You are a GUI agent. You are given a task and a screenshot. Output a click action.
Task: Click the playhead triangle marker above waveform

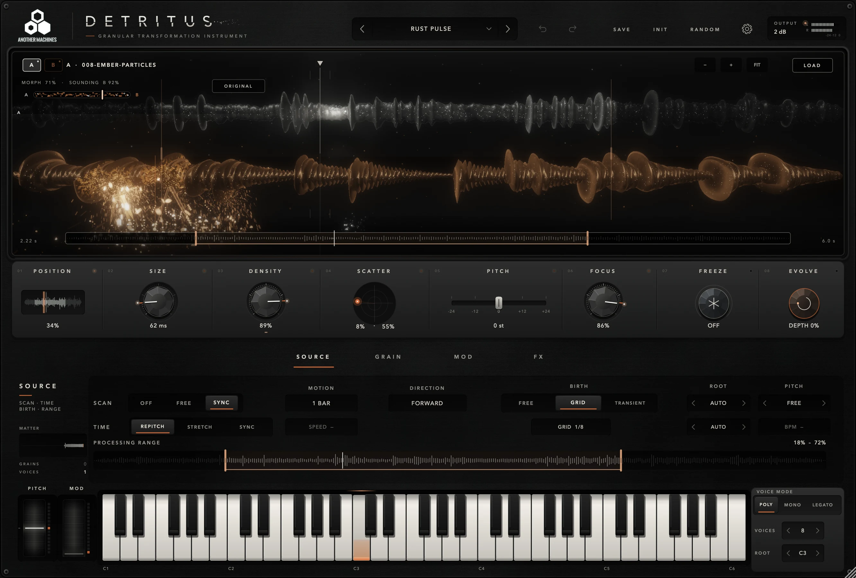[x=320, y=63]
